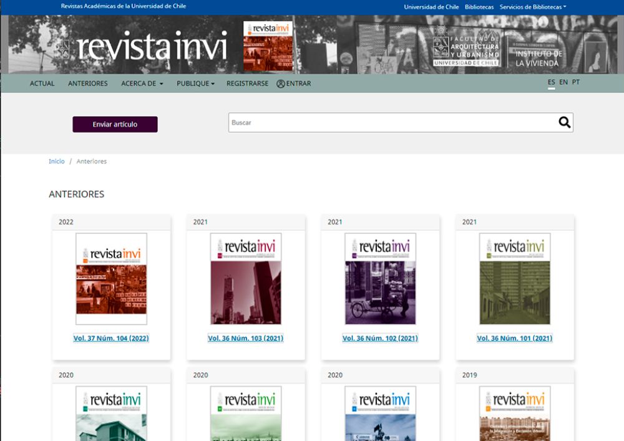Return home via the Inicio breadcrumb link

coord(57,161)
